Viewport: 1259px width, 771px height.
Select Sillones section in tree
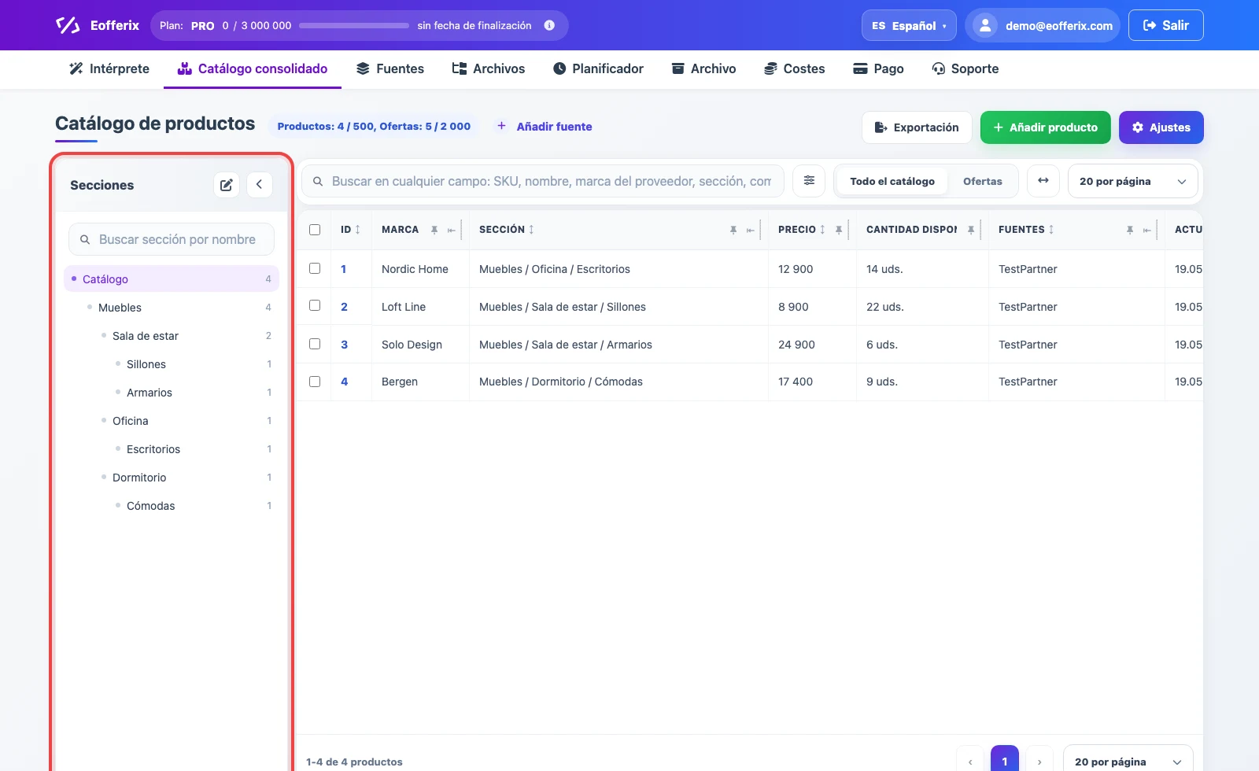tap(146, 364)
